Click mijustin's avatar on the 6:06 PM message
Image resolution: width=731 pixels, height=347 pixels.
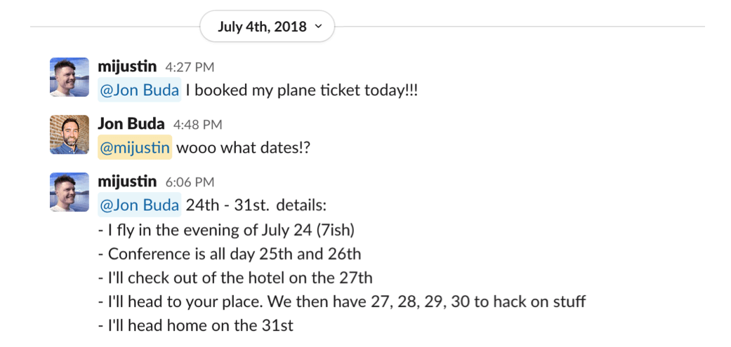tap(70, 192)
